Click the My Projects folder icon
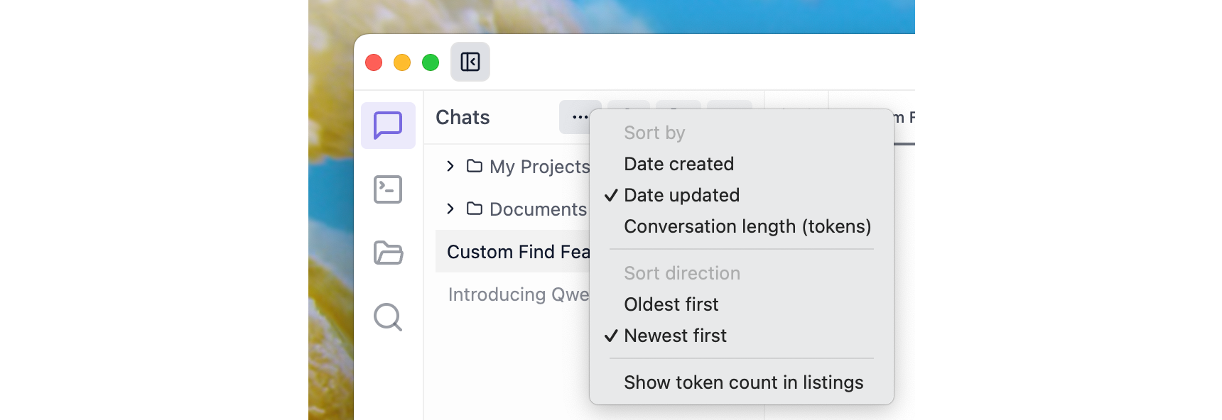Viewport: 1222px width, 420px height. 475,166
